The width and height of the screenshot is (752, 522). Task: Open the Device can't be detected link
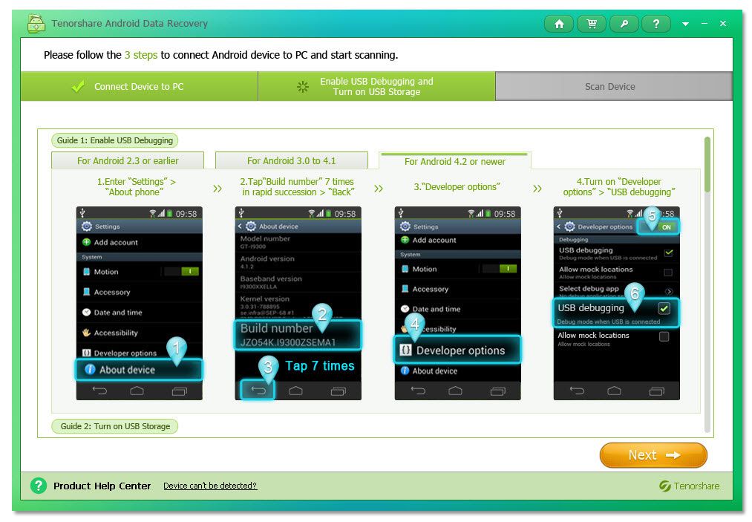tap(210, 486)
